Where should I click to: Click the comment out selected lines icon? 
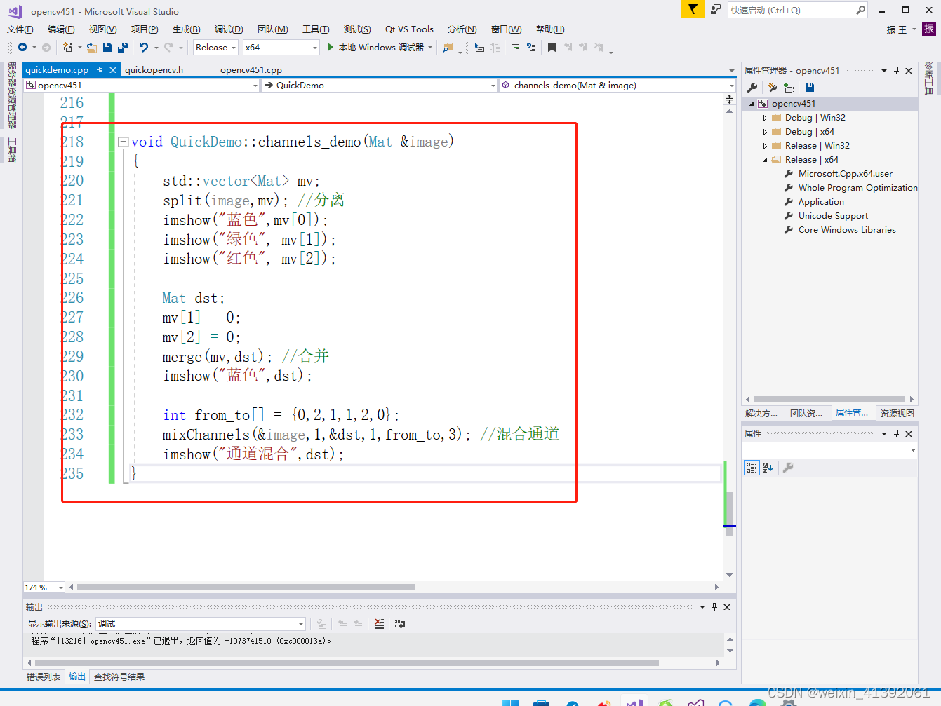tap(516, 47)
